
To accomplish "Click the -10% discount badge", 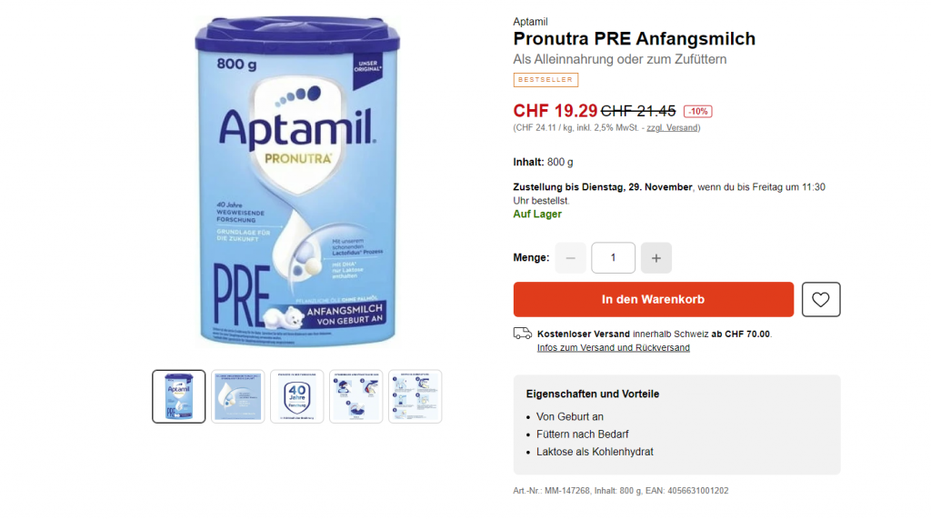I will pyautogui.click(x=697, y=111).
